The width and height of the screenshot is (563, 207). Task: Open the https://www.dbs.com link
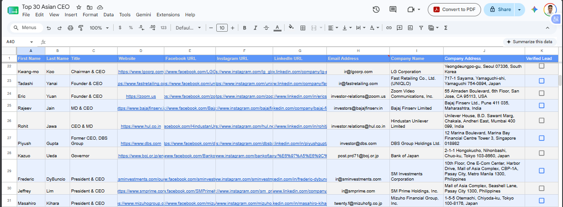pos(141,143)
